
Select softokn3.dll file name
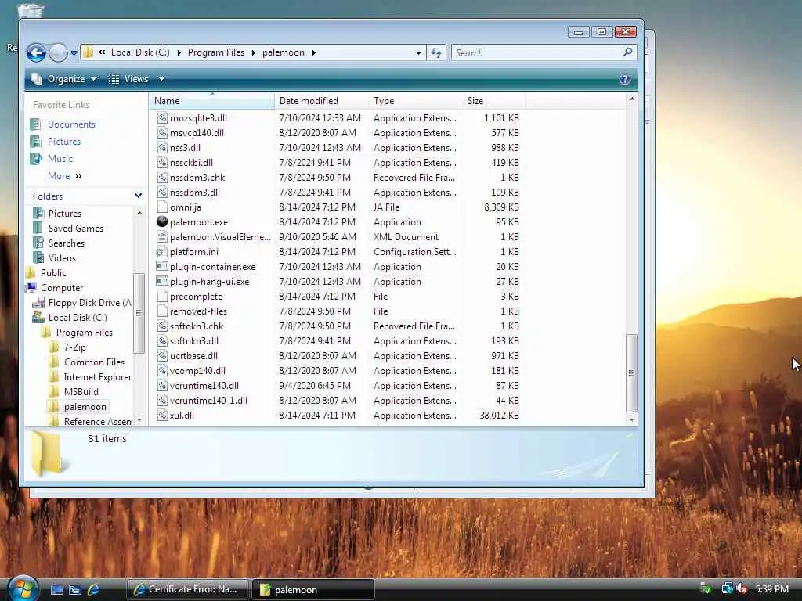tap(194, 341)
